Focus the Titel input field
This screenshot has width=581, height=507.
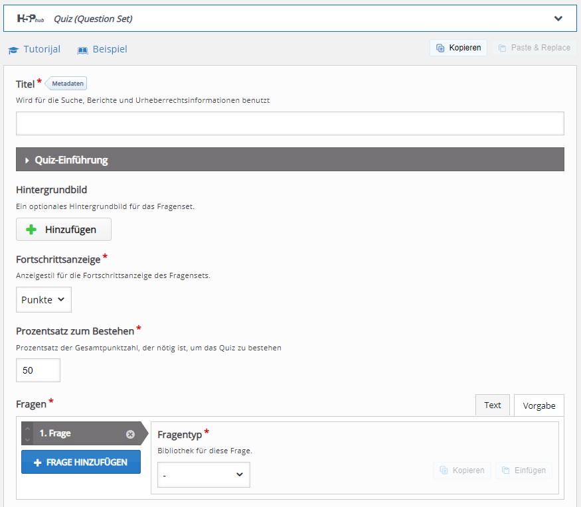coord(290,123)
